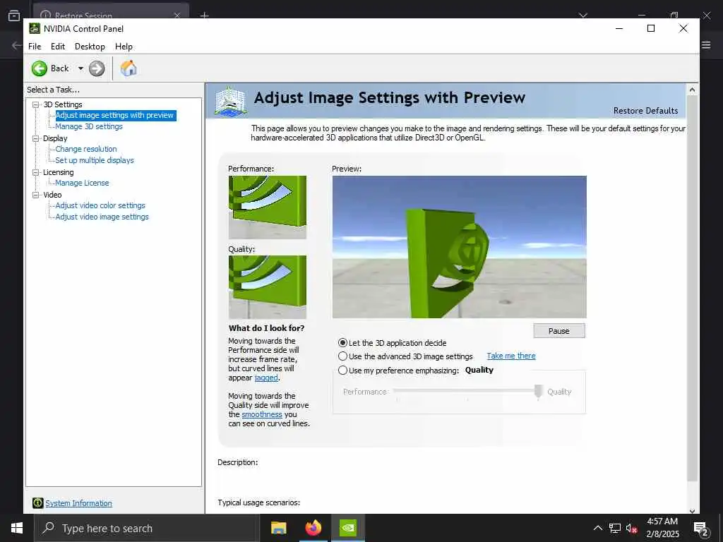The height and width of the screenshot is (542, 723).
Task: Select Use my preference emphasizing option
Action: [342, 370]
